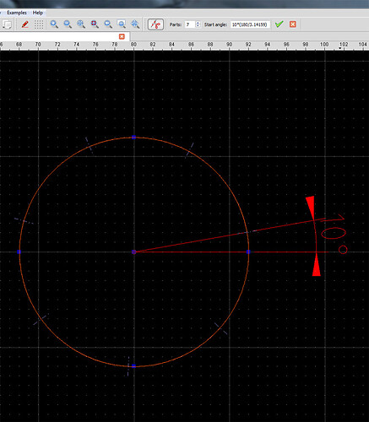The height and width of the screenshot is (422, 369).
Task: Click the Parts spinbox stepper arrows
Action: tap(198, 24)
